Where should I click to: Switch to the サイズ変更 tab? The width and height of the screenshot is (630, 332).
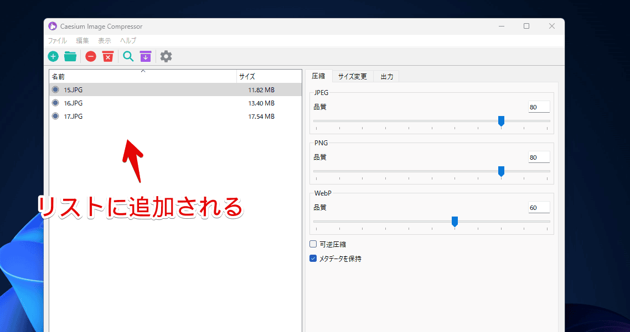(352, 77)
